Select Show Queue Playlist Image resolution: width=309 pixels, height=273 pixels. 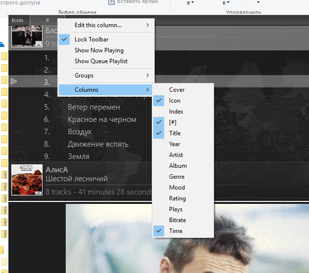(x=101, y=61)
